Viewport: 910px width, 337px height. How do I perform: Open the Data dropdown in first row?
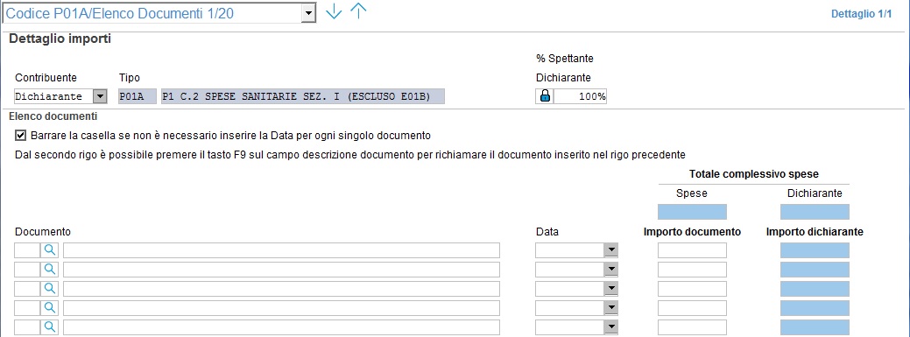point(610,250)
